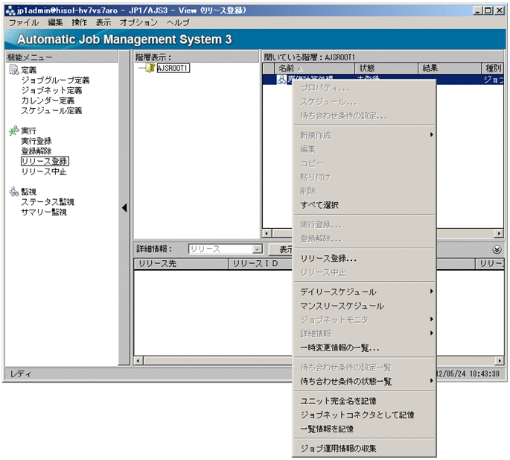Choose 一覧情報を記憶 in context menu

tap(364, 429)
